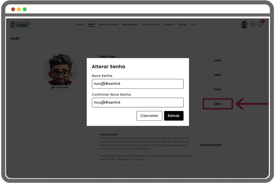Viewport: 276px width, 184px height.
Task: Focus the Nova Senha input field
Action: [x=137, y=84]
